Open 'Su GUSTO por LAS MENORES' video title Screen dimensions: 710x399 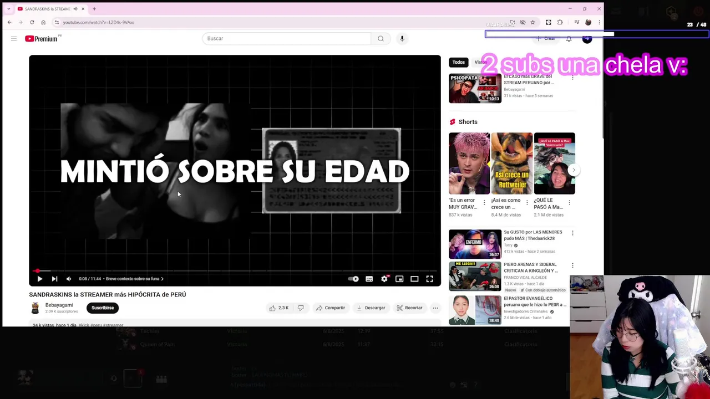tap(532, 235)
